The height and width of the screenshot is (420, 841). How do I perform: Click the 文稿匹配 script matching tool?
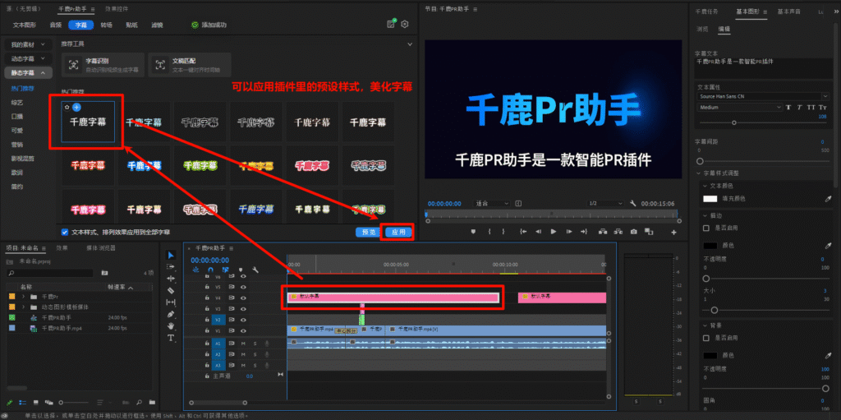pos(190,65)
